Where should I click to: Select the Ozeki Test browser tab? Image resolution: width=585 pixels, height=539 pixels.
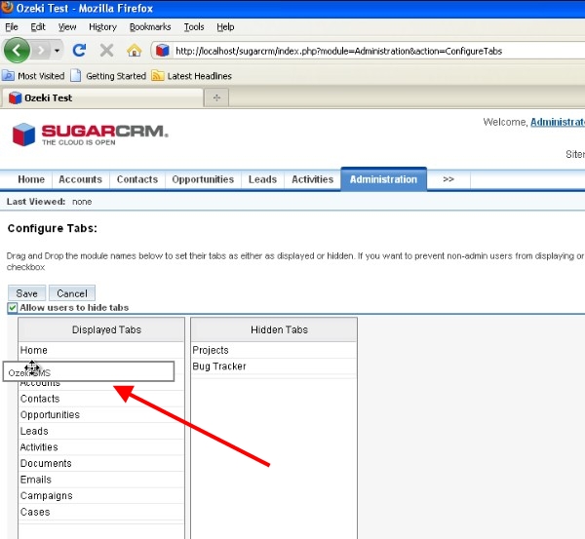click(101, 97)
